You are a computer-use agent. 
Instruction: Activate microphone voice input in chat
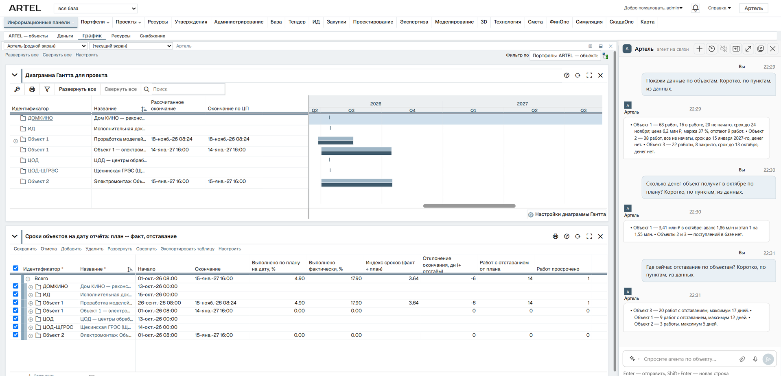point(755,359)
